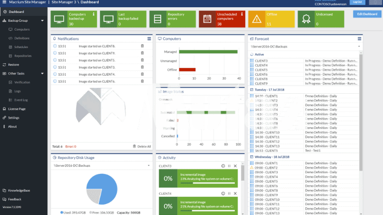Click the Activity panel scrollbar
This screenshot has width=383, height=215.
[243, 173]
